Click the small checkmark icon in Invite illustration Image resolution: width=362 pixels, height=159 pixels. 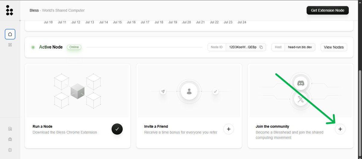pyautogui.click(x=215, y=91)
